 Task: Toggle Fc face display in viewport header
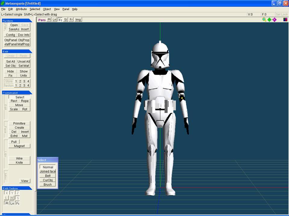click(x=60, y=20)
